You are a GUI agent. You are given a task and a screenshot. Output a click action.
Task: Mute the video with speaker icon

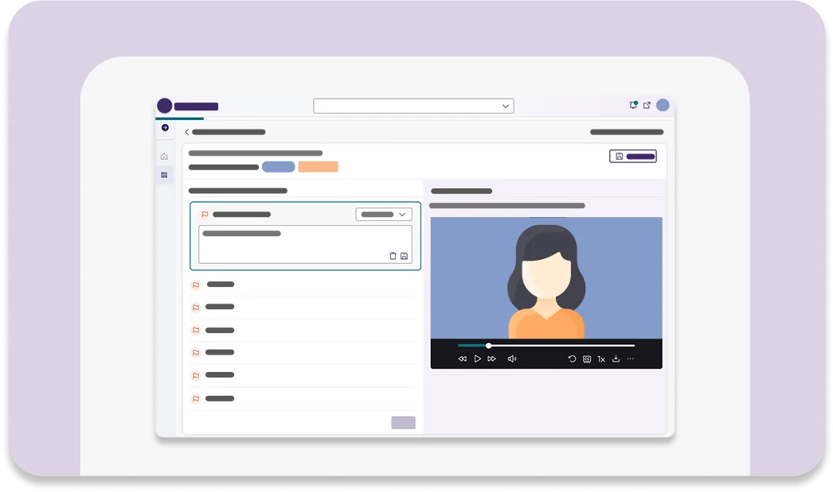[x=511, y=359]
